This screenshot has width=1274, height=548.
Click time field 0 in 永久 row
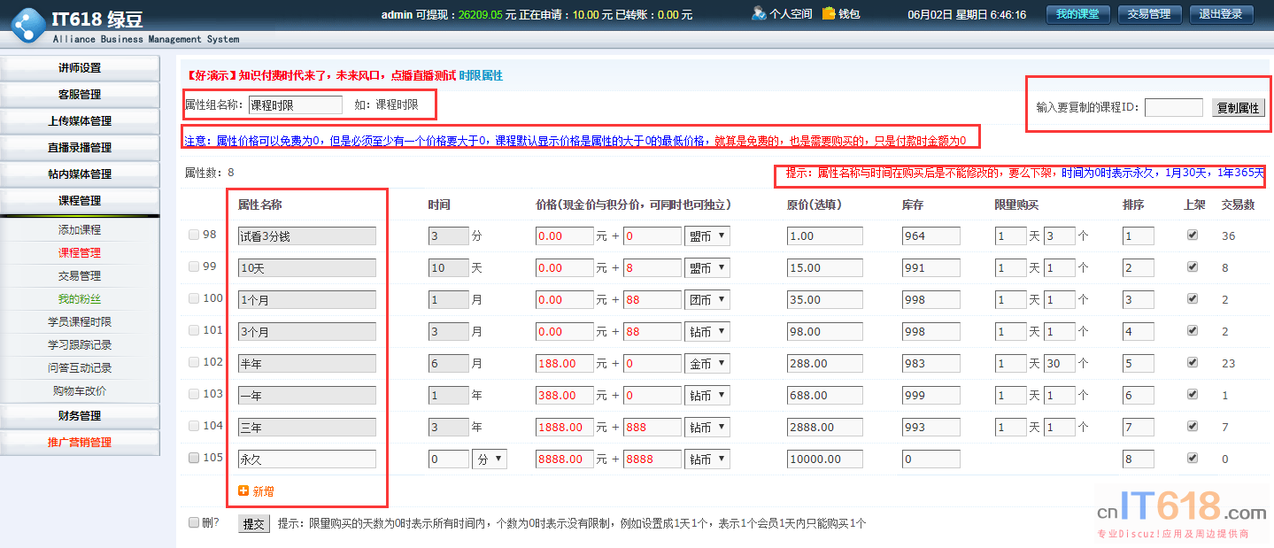[x=448, y=459]
